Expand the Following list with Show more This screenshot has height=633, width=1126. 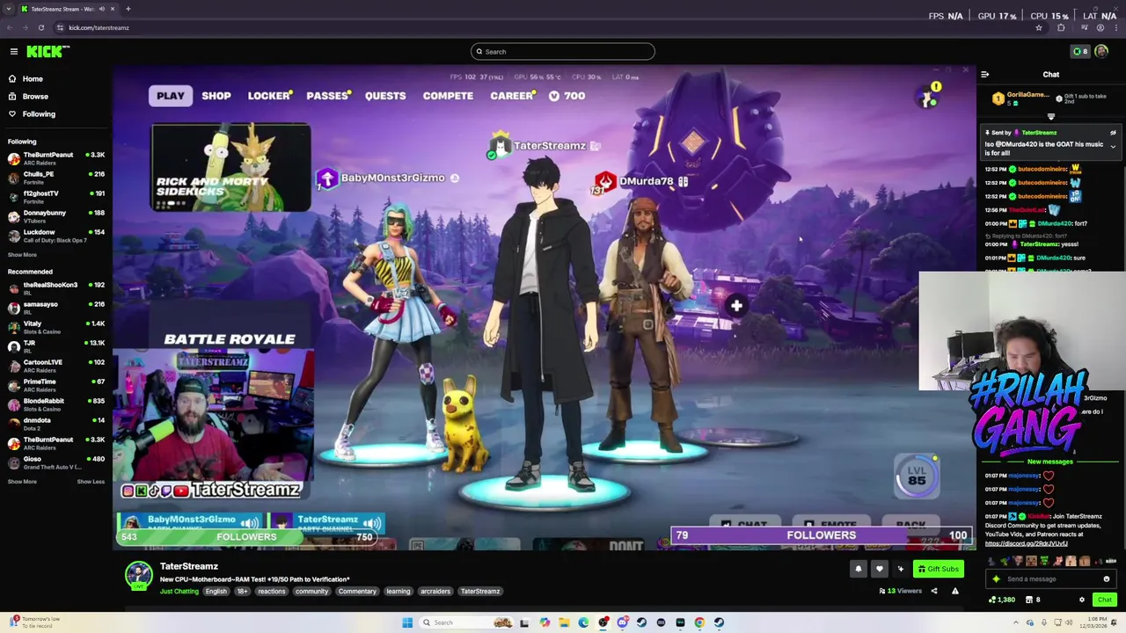pyautogui.click(x=22, y=255)
